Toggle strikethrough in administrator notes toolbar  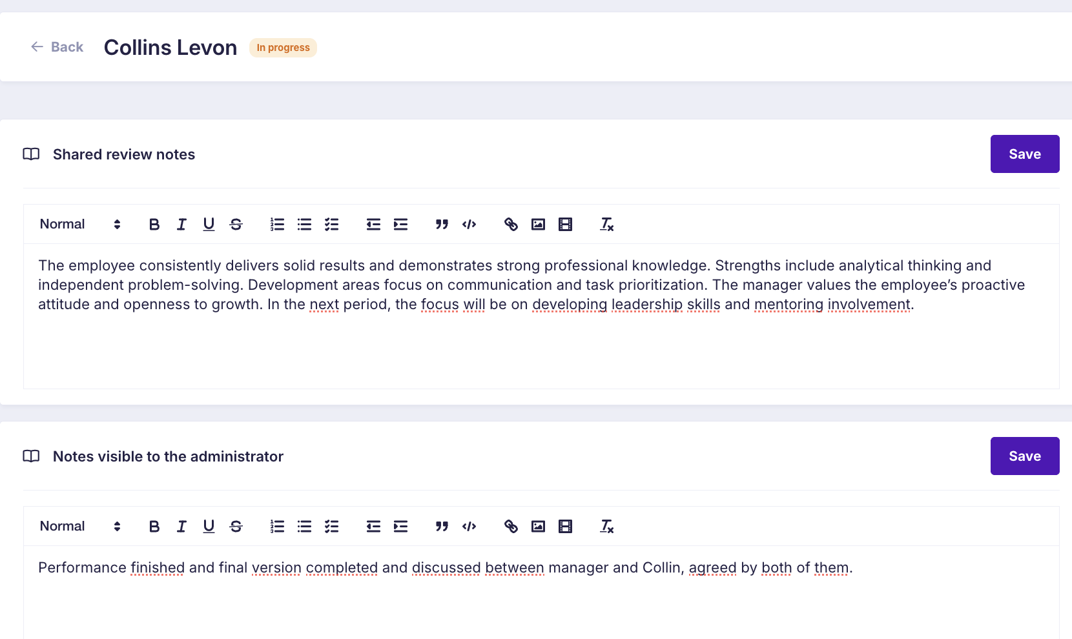236,527
